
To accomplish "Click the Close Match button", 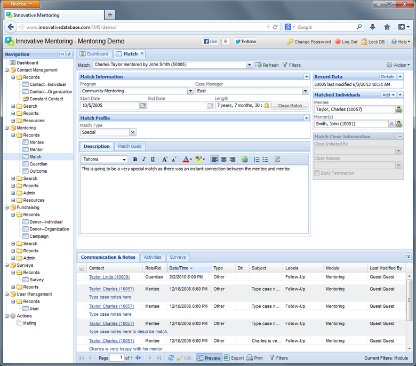I will (290, 106).
